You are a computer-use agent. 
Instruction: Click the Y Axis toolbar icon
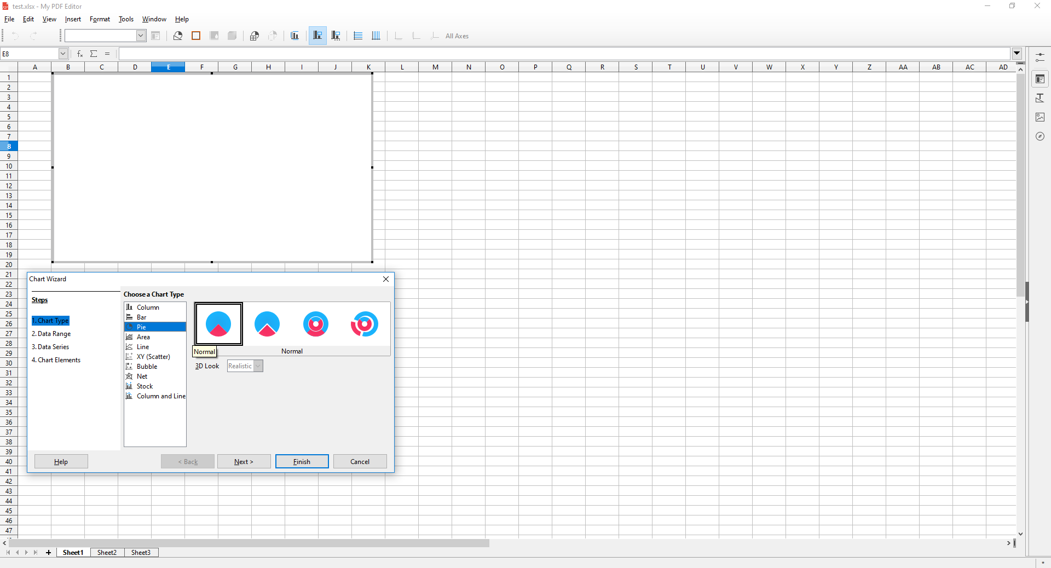click(x=417, y=36)
